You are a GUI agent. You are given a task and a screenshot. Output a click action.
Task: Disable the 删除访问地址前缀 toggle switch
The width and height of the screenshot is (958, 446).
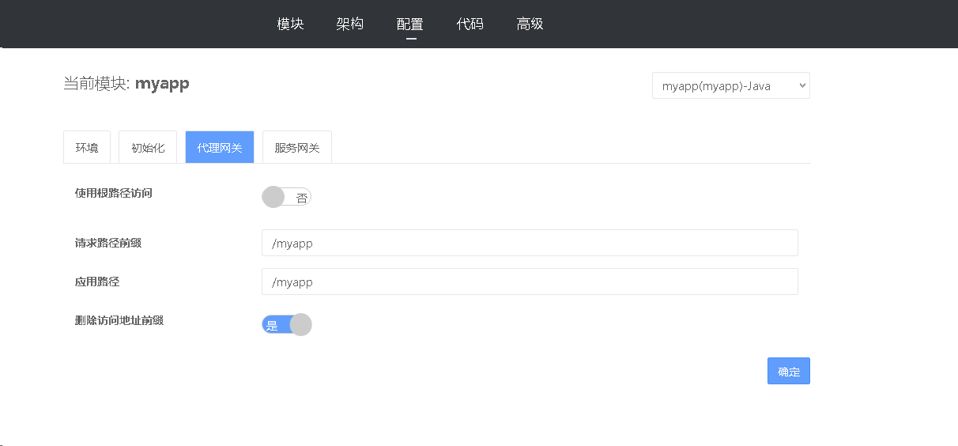point(286,325)
